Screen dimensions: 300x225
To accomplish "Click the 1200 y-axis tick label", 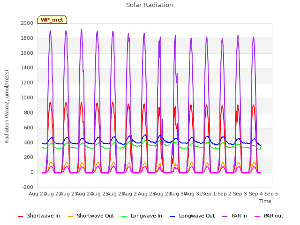I will 27,82.
